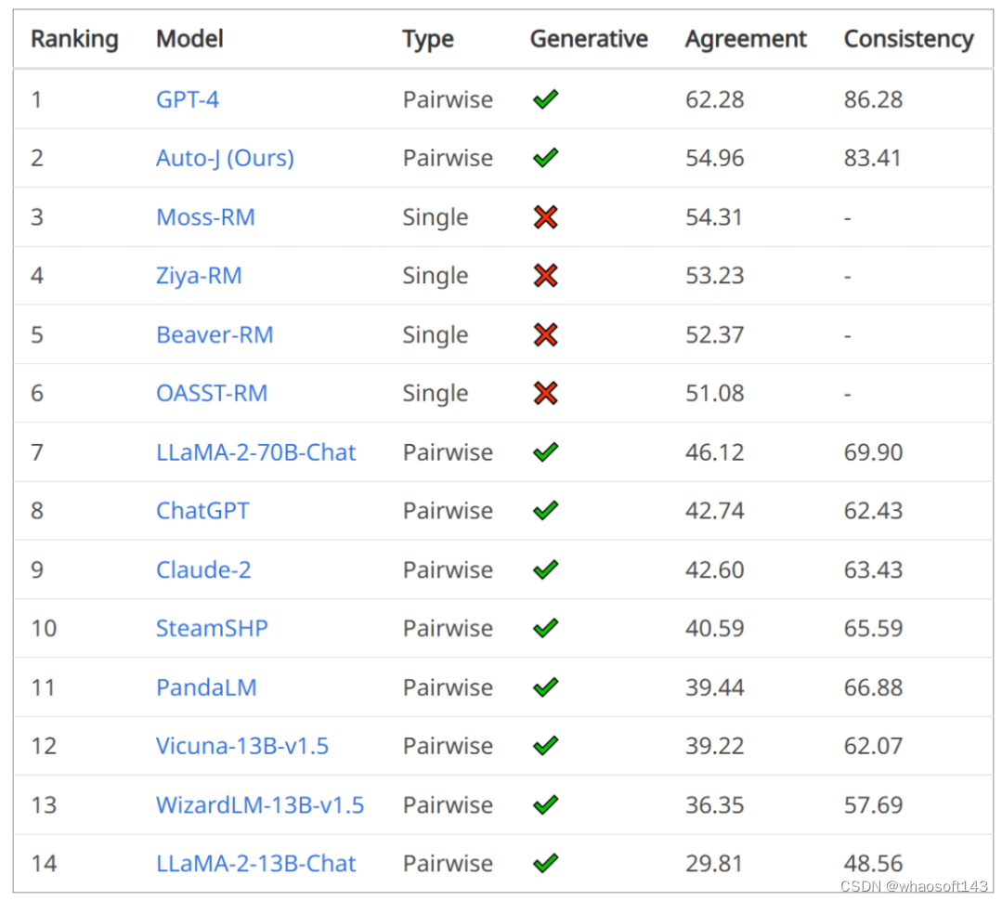Select the agreement value 62.28
1002x901 pixels.
click(x=714, y=99)
